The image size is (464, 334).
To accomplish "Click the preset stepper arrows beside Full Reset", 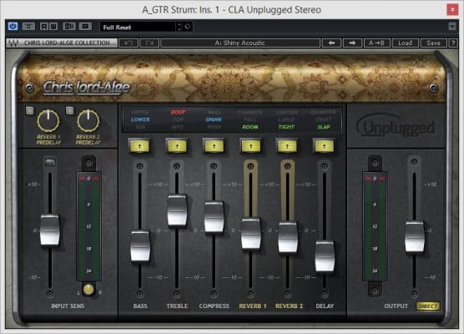I will pos(179,27).
